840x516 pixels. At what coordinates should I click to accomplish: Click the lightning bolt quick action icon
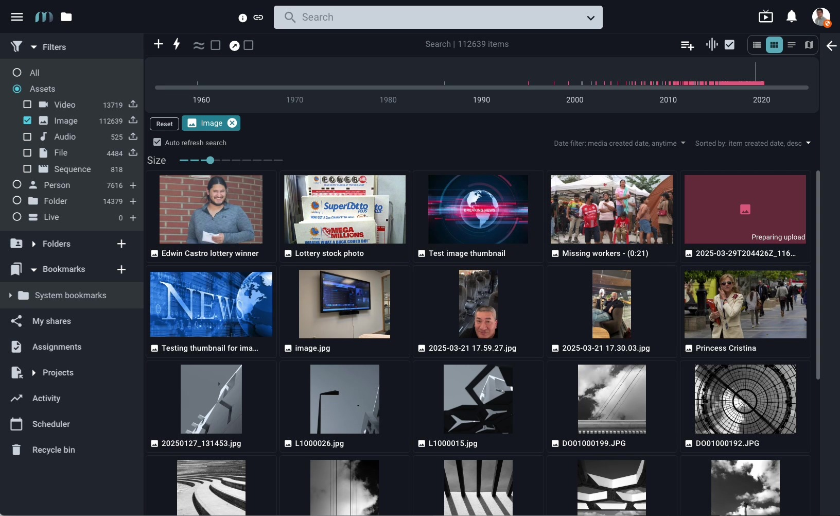click(x=177, y=44)
